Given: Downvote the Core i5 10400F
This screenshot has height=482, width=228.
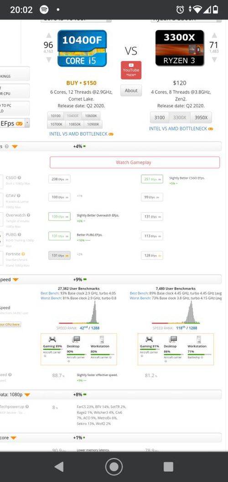Looking at the screenshot, I should (48, 60).
